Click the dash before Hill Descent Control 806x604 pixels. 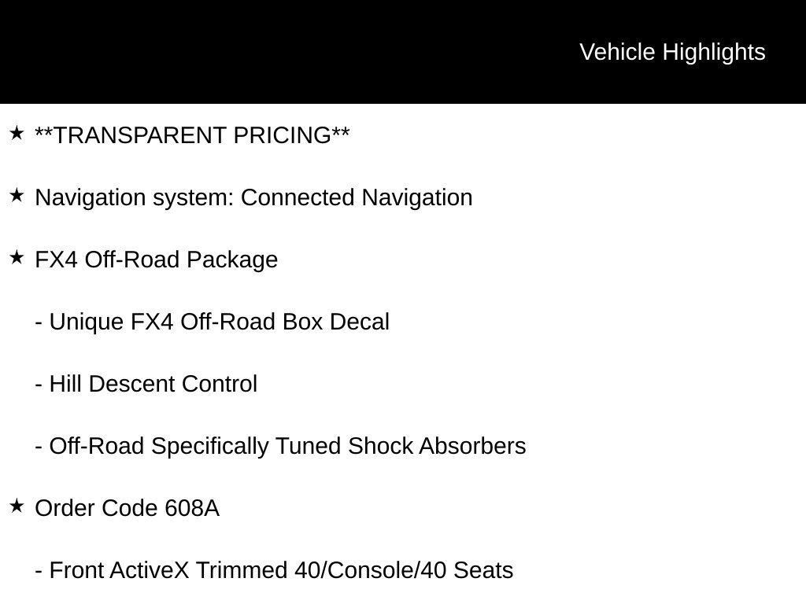39,385
